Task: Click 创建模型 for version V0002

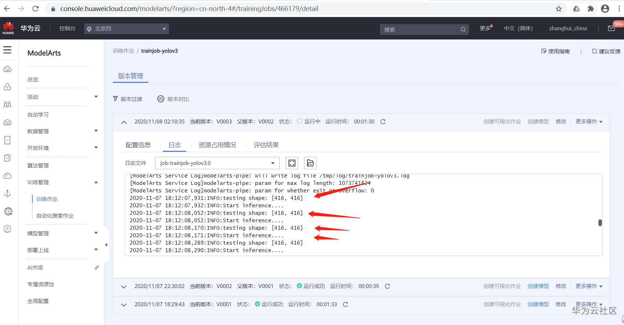Action: pos(538,286)
